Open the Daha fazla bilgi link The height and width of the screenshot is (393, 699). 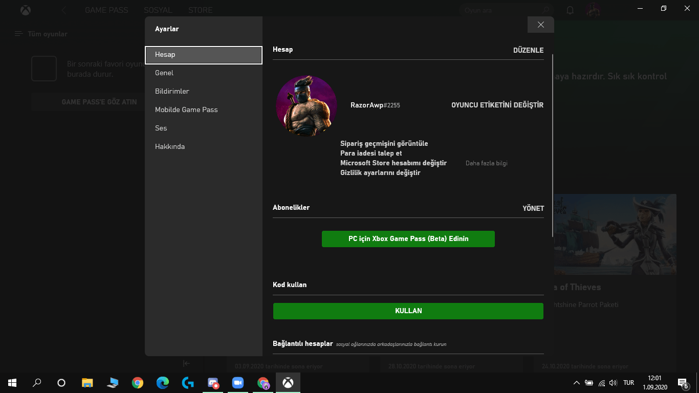[x=487, y=163]
